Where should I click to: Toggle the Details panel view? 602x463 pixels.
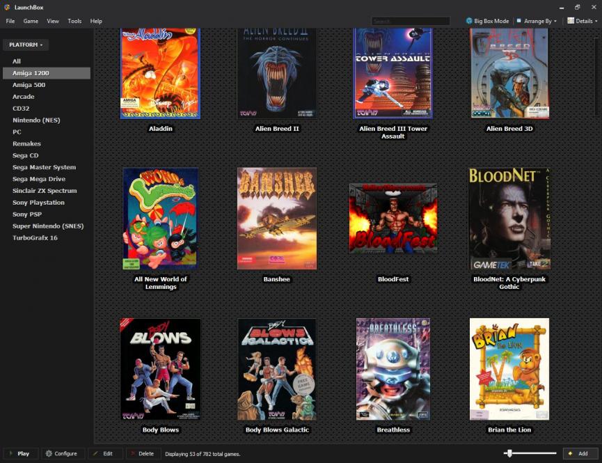click(x=580, y=21)
